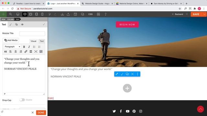207x116 pixels.
Task: Align text center in editor
Action: [x=16, y=52]
